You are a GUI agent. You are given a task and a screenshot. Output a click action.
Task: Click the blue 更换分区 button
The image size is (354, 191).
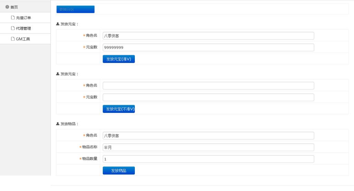pos(75,9)
